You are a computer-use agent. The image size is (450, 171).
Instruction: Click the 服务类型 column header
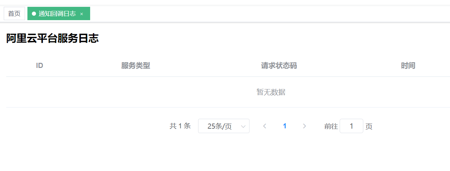pyautogui.click(x=136, y=66)
